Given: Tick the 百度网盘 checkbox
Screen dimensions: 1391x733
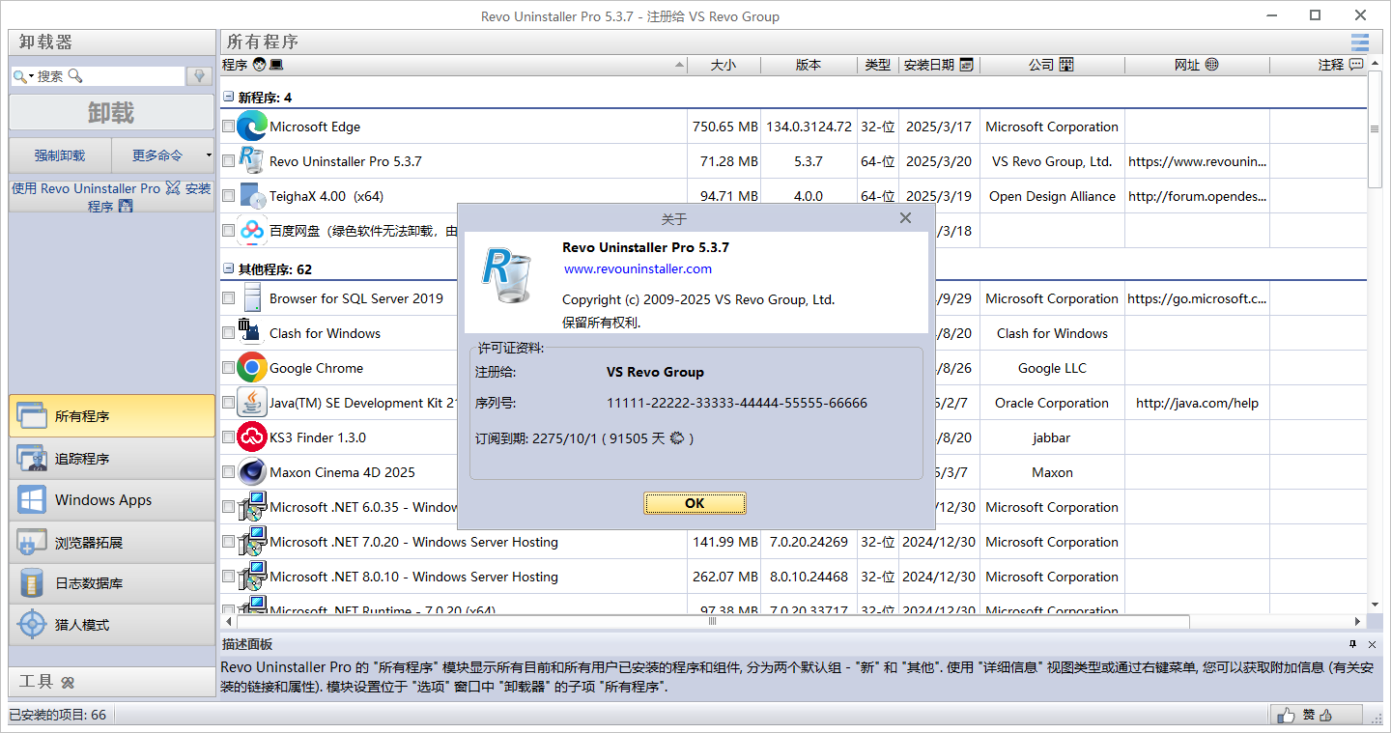Looking at the screenshot, I should click(228, 231).
